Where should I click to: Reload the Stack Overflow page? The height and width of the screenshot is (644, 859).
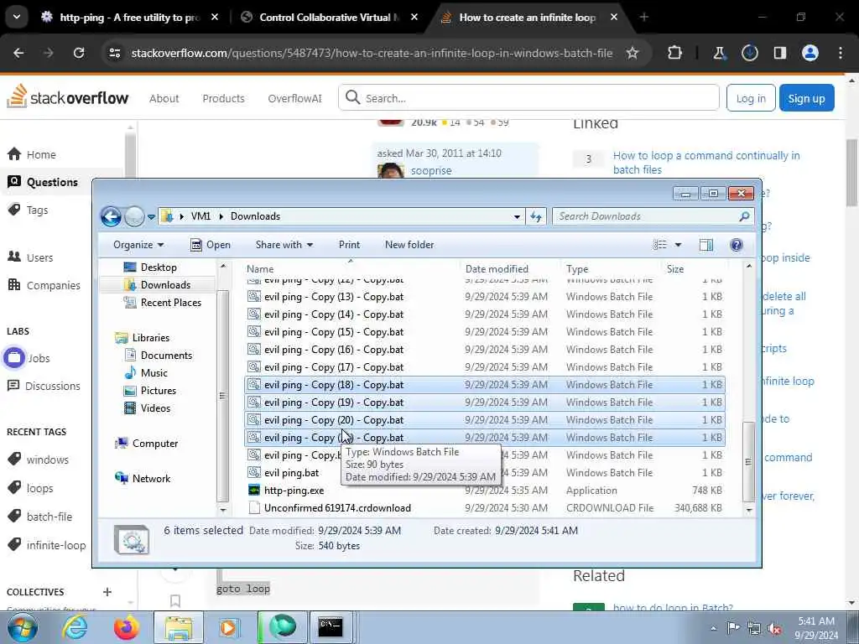coord(79,53)
